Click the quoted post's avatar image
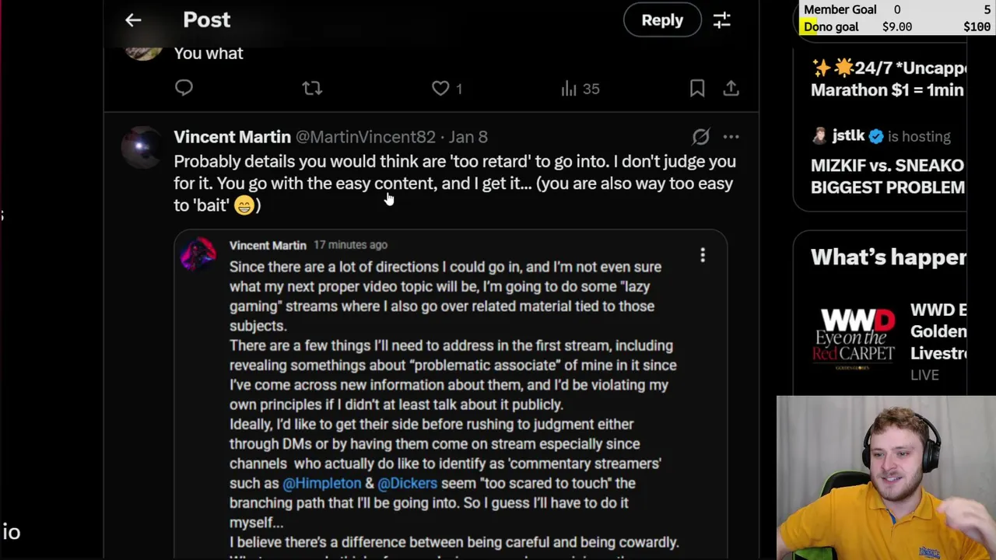The width and height of the screenshot is (996, 560). pos(198,254)
